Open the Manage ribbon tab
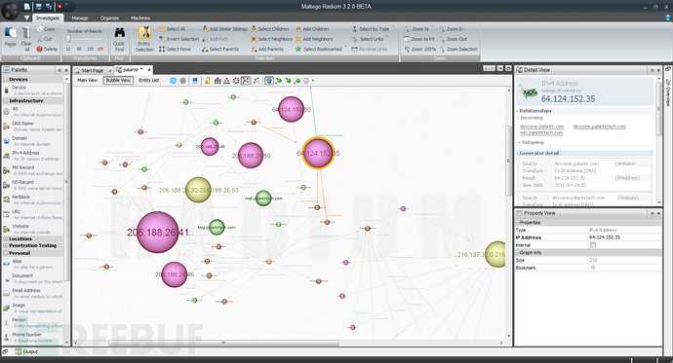673x363 pixels. tap(80, 18)
